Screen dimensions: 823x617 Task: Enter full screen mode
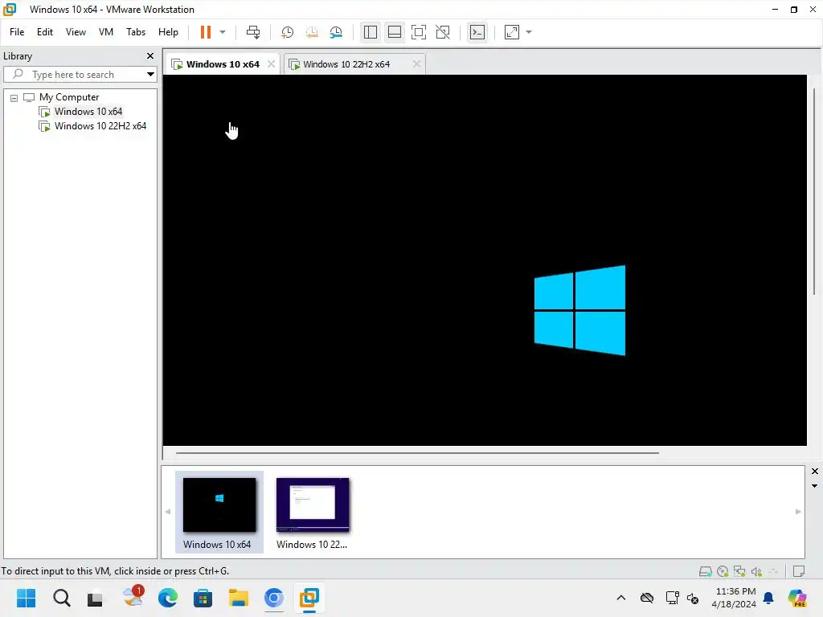tap(418, 32)
